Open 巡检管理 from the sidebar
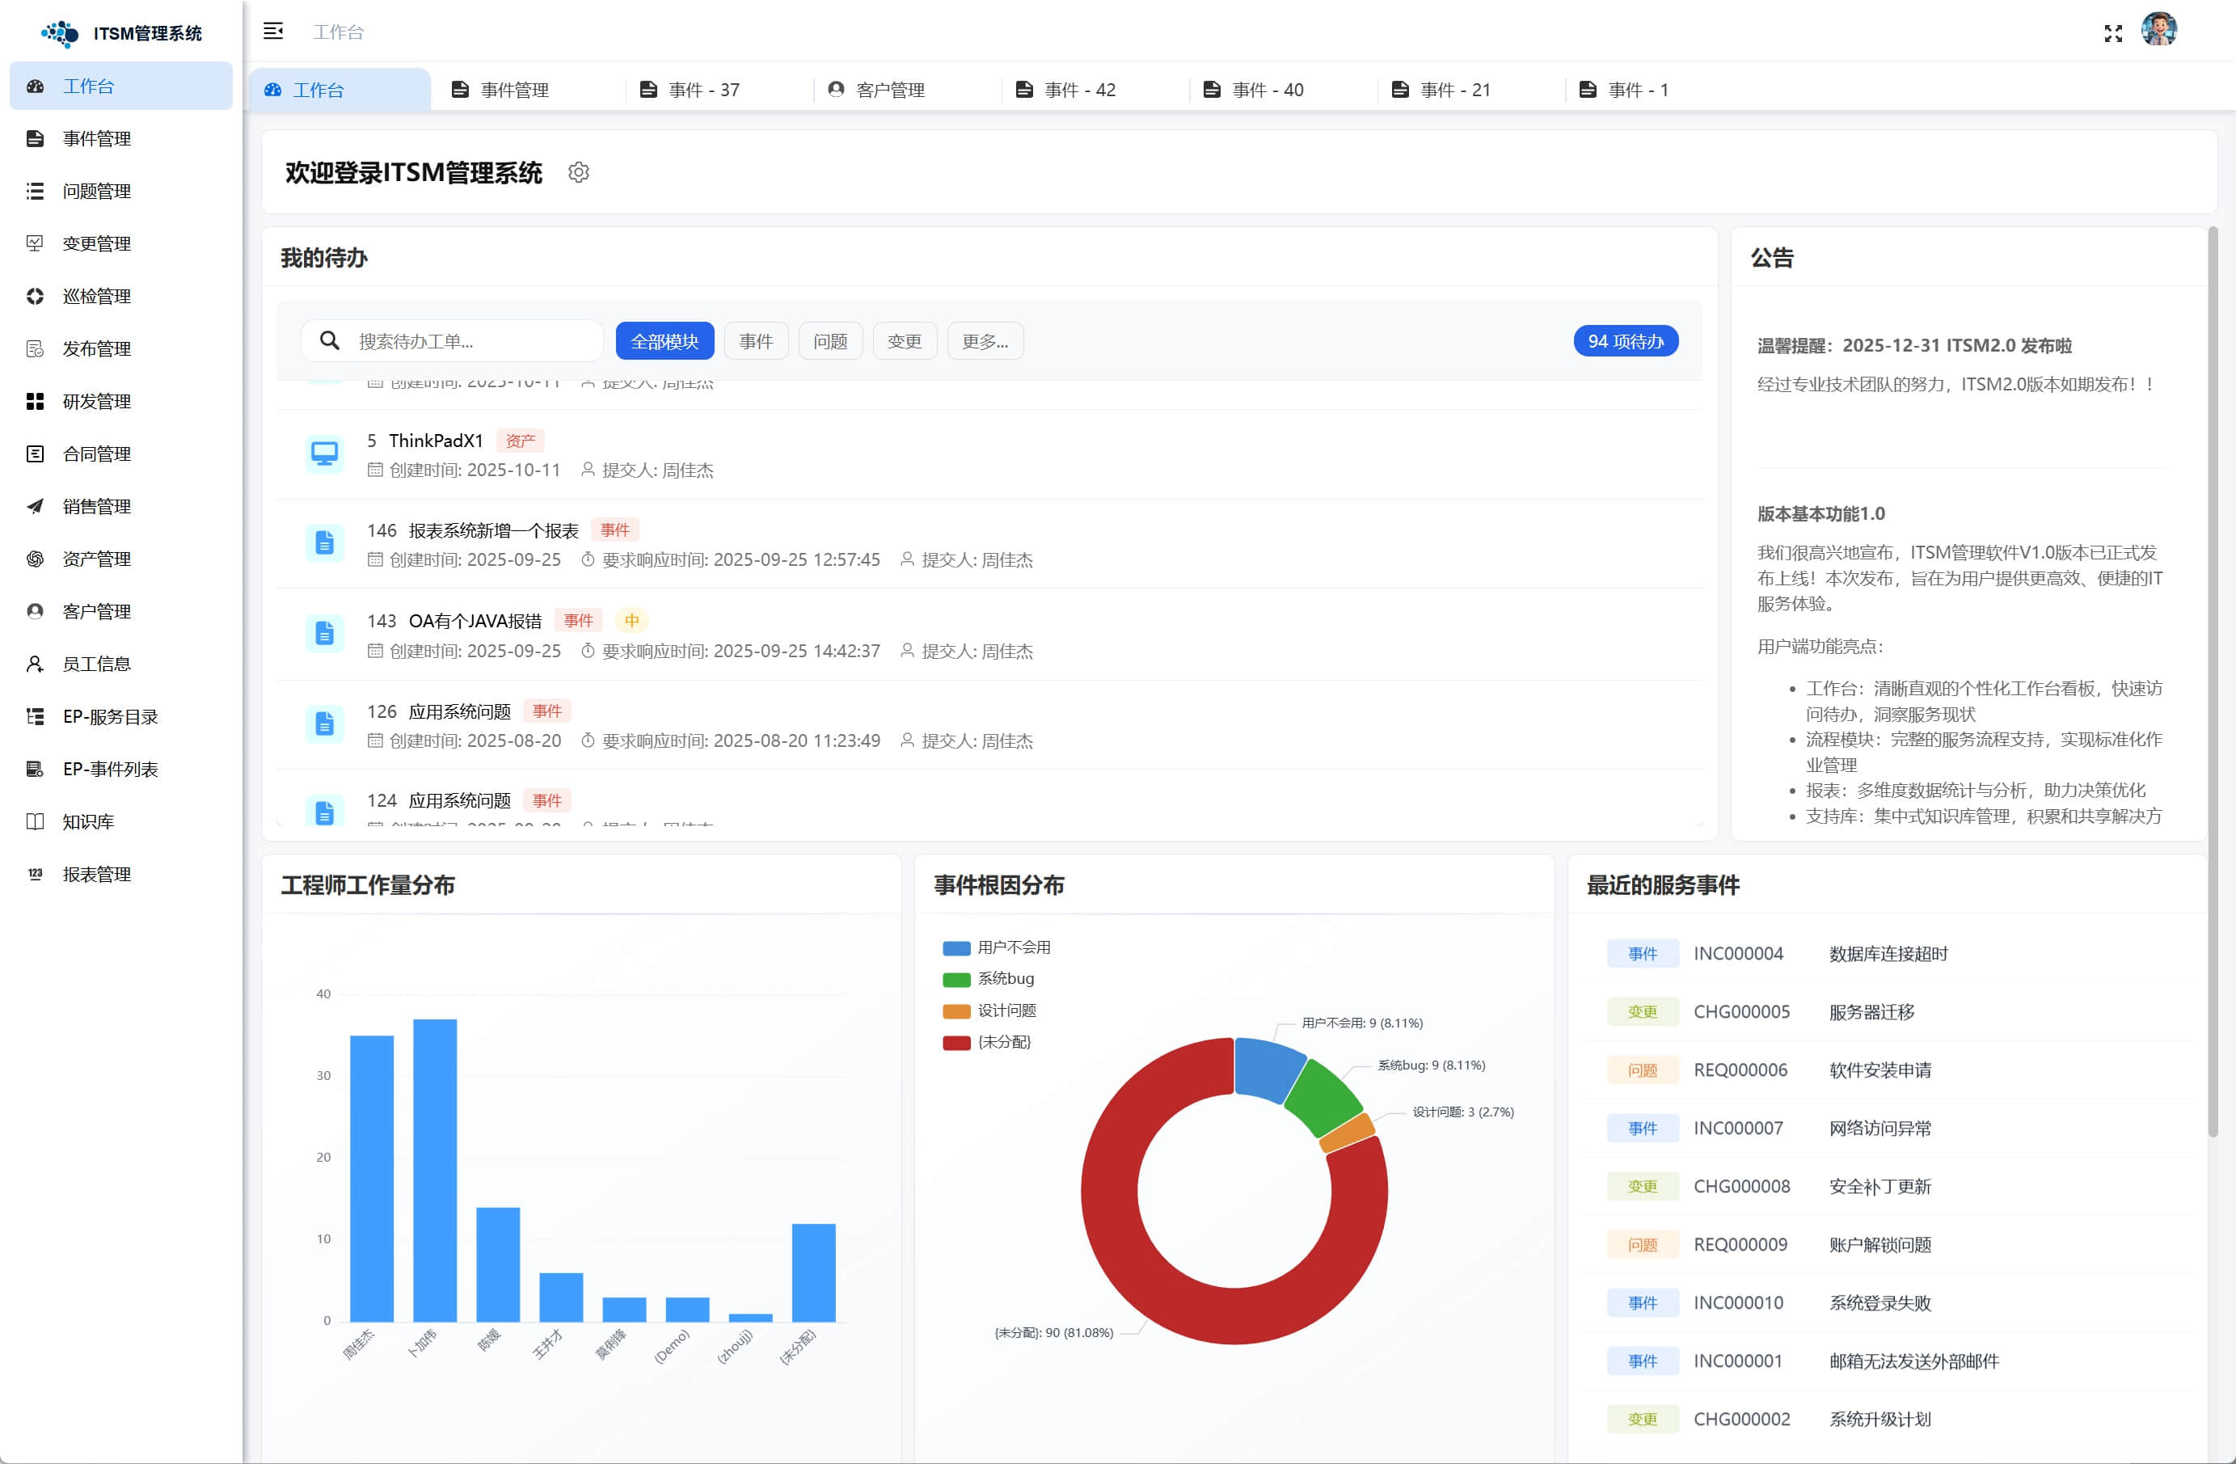Image resolution: width=2236 pixels, height=1464 pixels. point(97,296)
